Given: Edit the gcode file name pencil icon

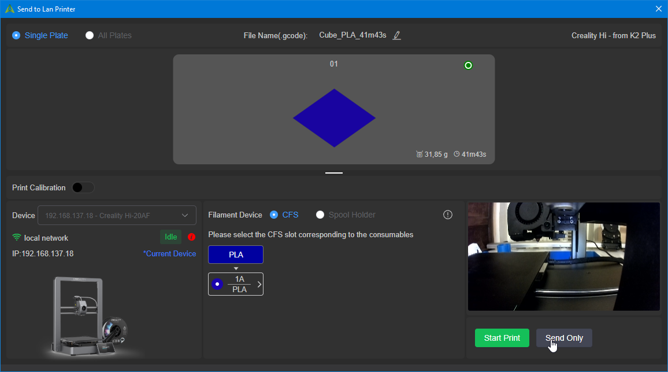Looking at the screenshot, I should click(396, 35).
